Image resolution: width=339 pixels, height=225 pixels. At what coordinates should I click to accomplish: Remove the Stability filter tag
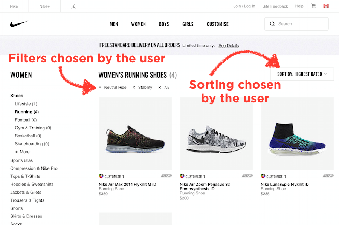[x=134, y=88]
